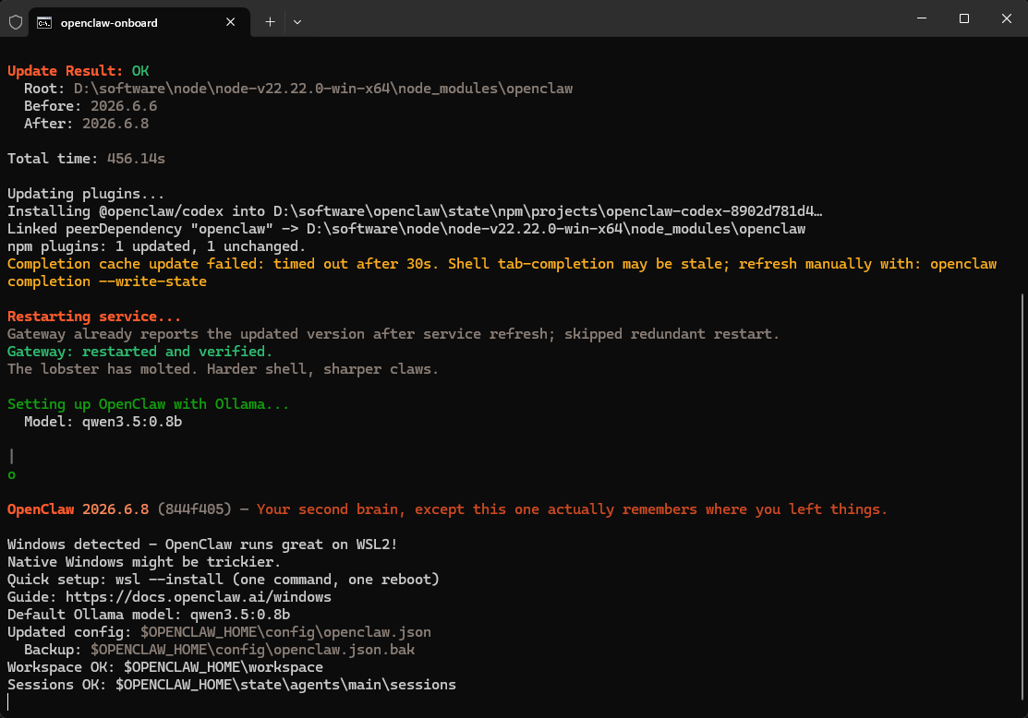Screen dimensions: 1028x718
Task: Click "Windows detected" WSL2 line
Action: (x=202, y=544)
